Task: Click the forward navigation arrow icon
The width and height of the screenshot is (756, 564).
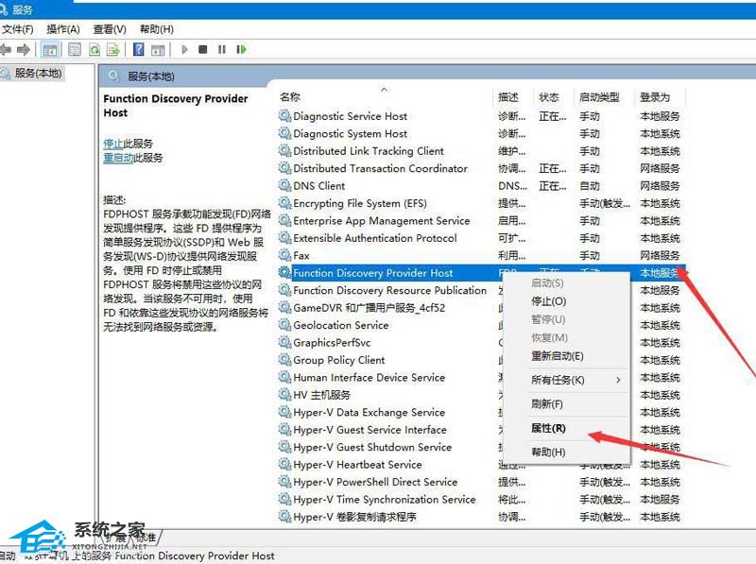Action: 26,49
